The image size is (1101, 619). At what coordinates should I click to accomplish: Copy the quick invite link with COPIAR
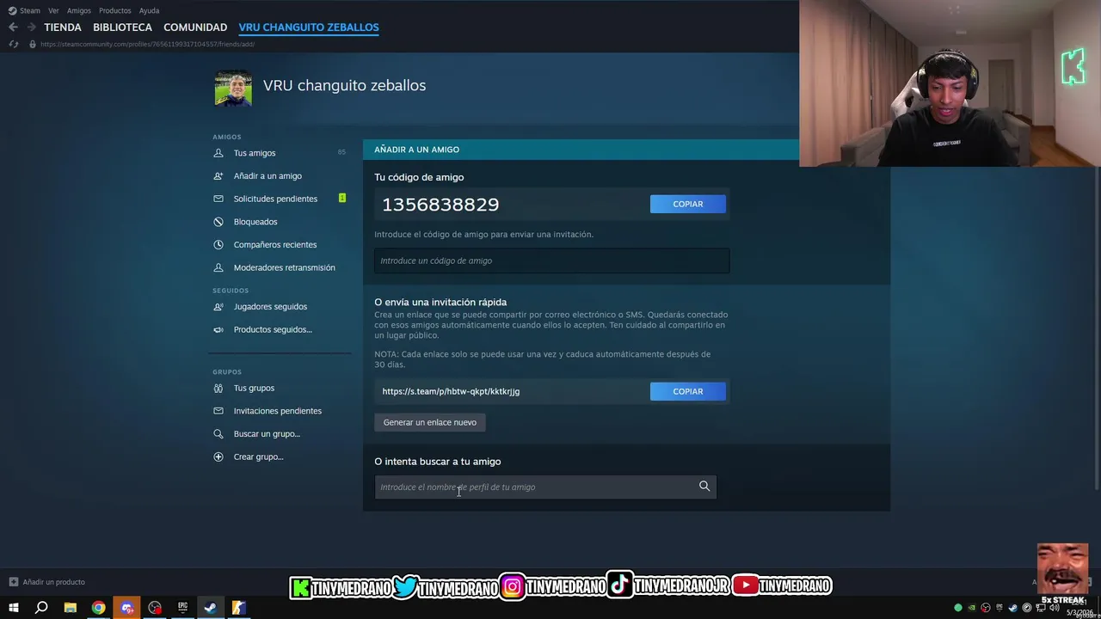point(688,391)
